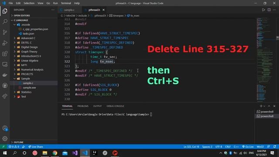Open editor More Actions ellipsis
Screen dimensions: 279x157
[274, 10]
